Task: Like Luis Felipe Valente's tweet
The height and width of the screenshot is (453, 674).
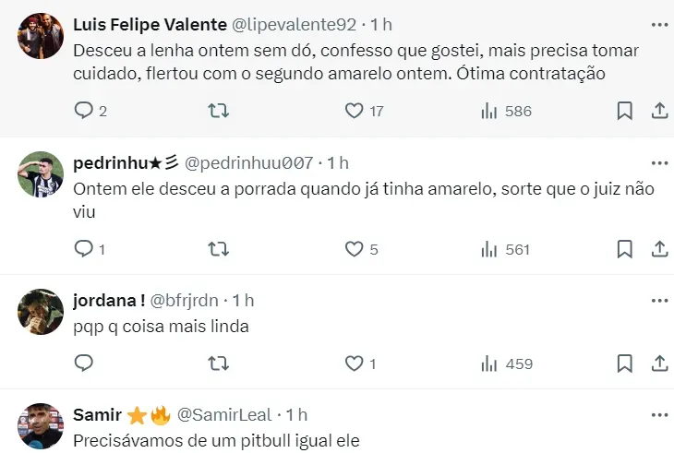Action: tap(354, 111)
